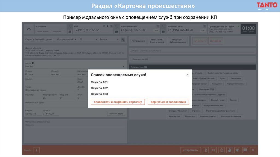This screenshot has height=157, width=280.
Task: Click the 'Ярославская улица' street field
Action: [x=51, y=90]
